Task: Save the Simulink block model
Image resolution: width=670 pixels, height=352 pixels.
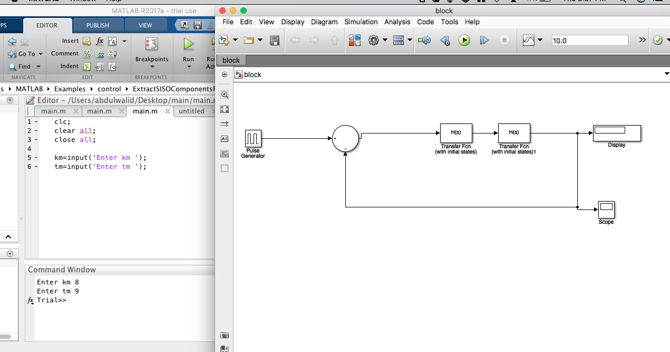Action: click(x=274, y=41)
